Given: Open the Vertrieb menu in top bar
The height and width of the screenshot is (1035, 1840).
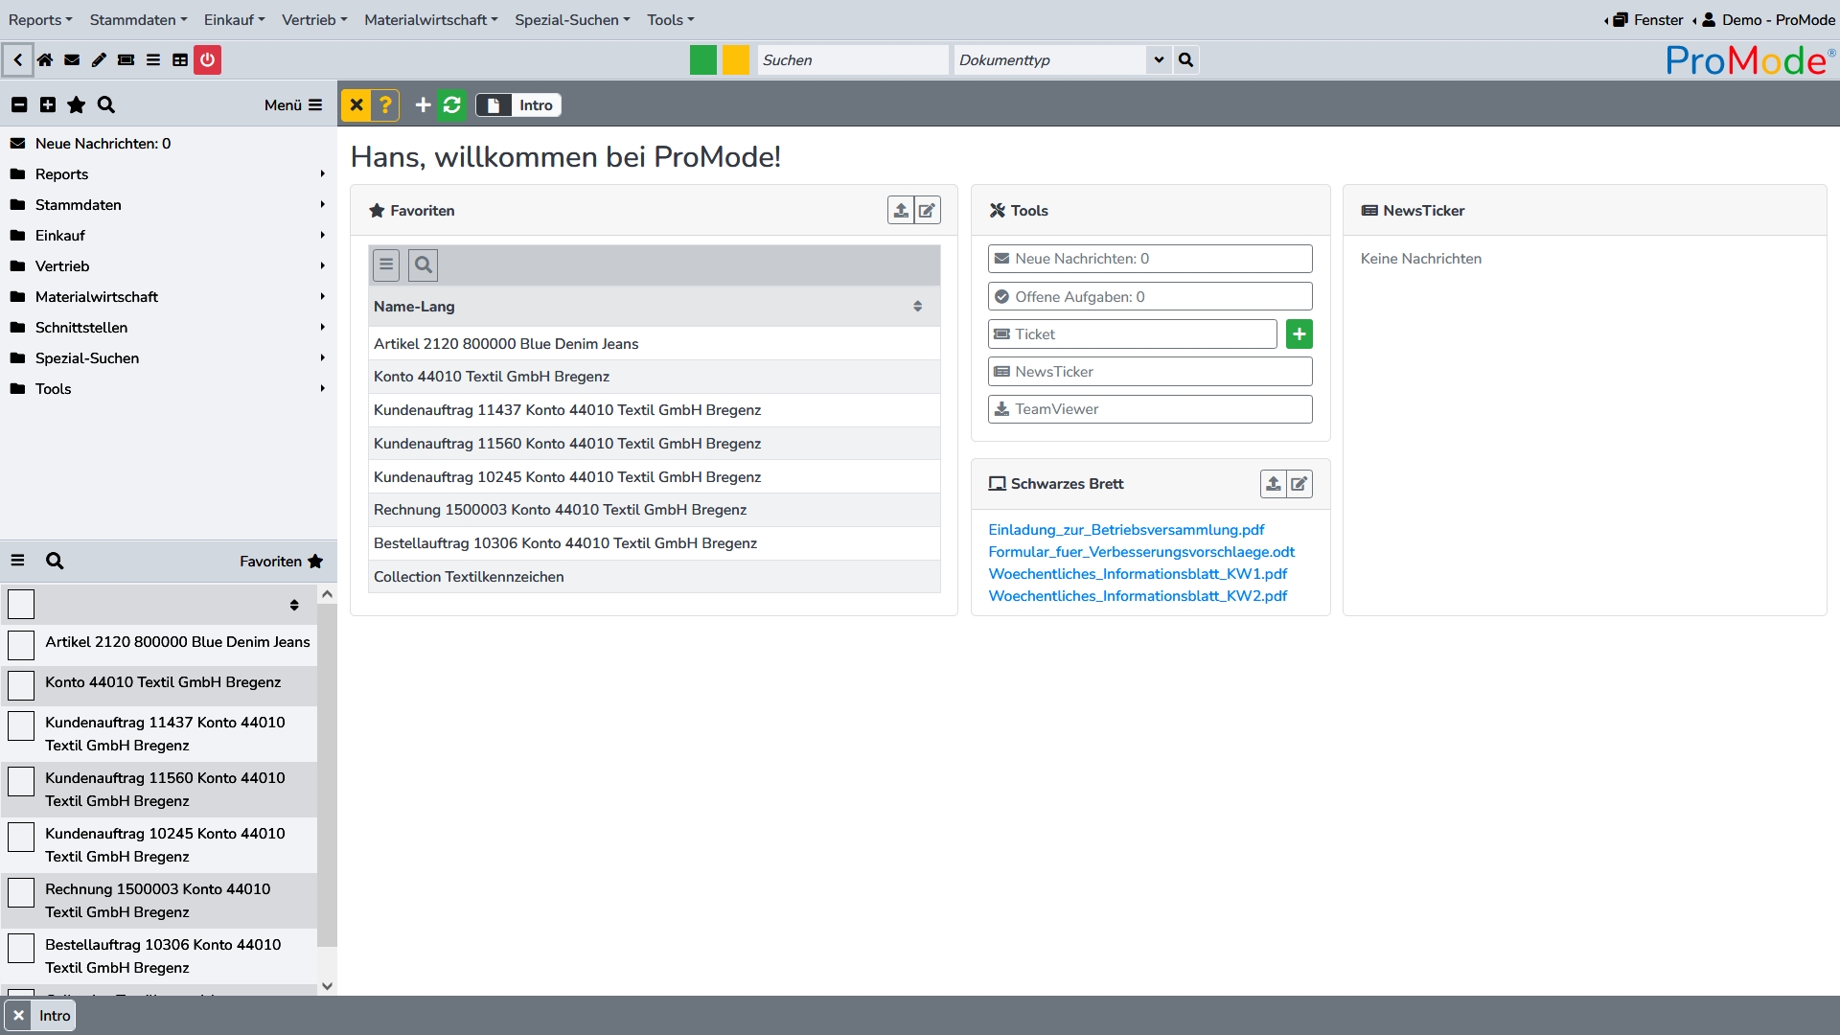Looking at the screenshot, I should coord(314,19).
